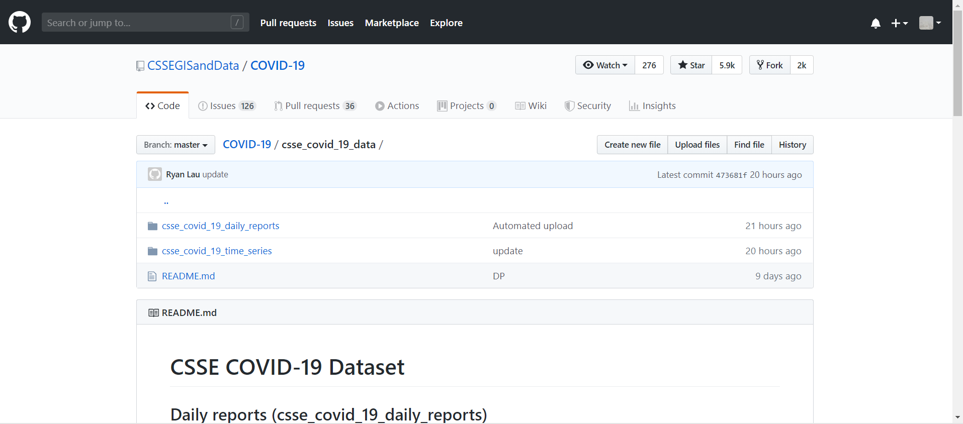Open Pull requests in top navigation
963x424 pixels.
click(288, 23)
